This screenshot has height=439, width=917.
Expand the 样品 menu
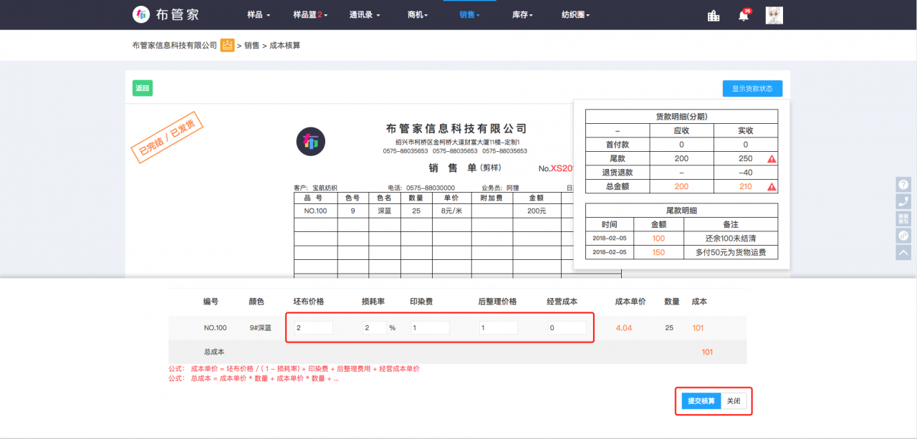(x=259, y=15)
